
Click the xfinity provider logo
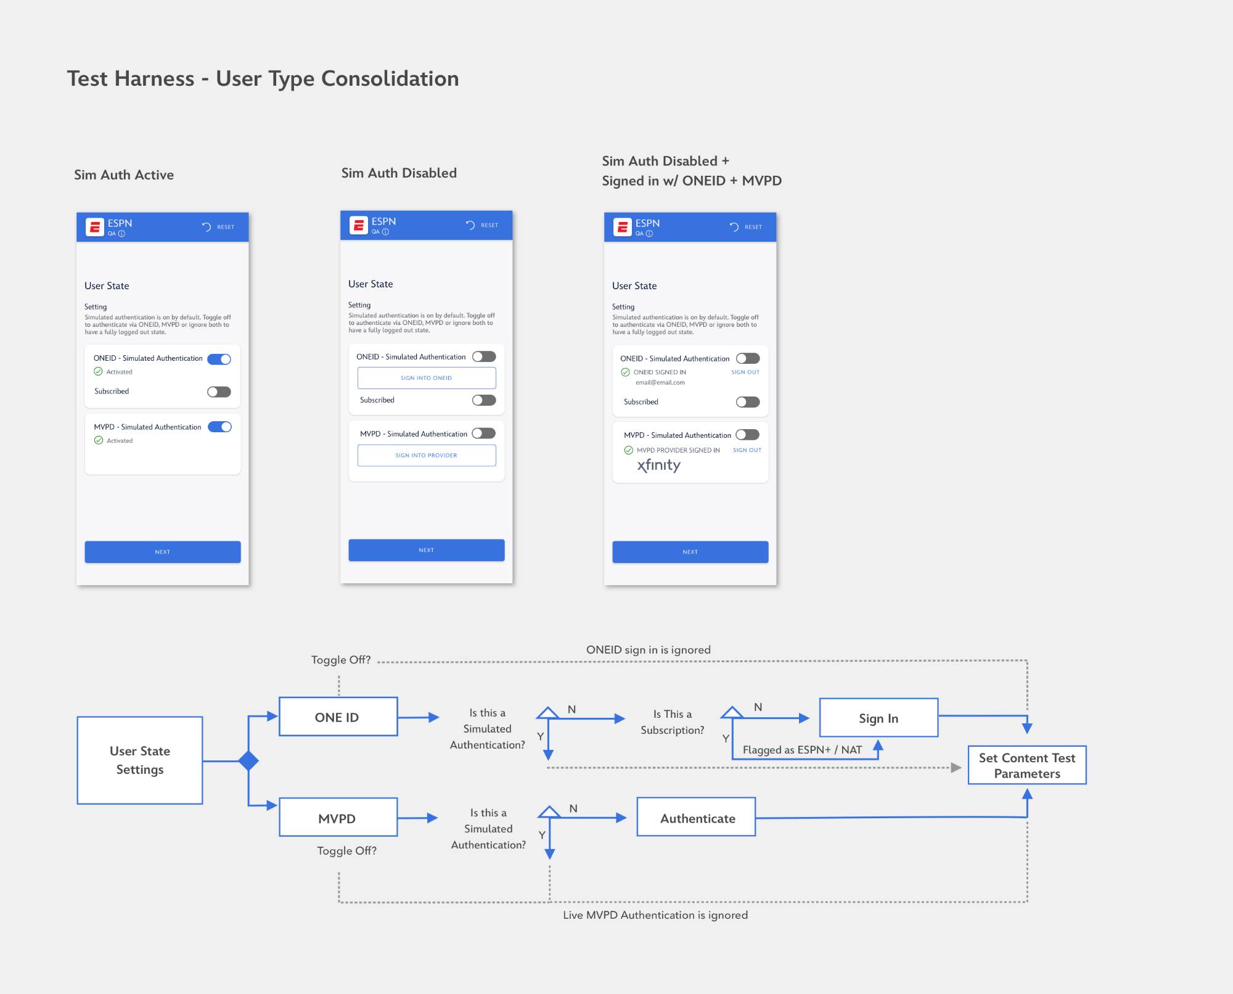click(x=659, y=465)
